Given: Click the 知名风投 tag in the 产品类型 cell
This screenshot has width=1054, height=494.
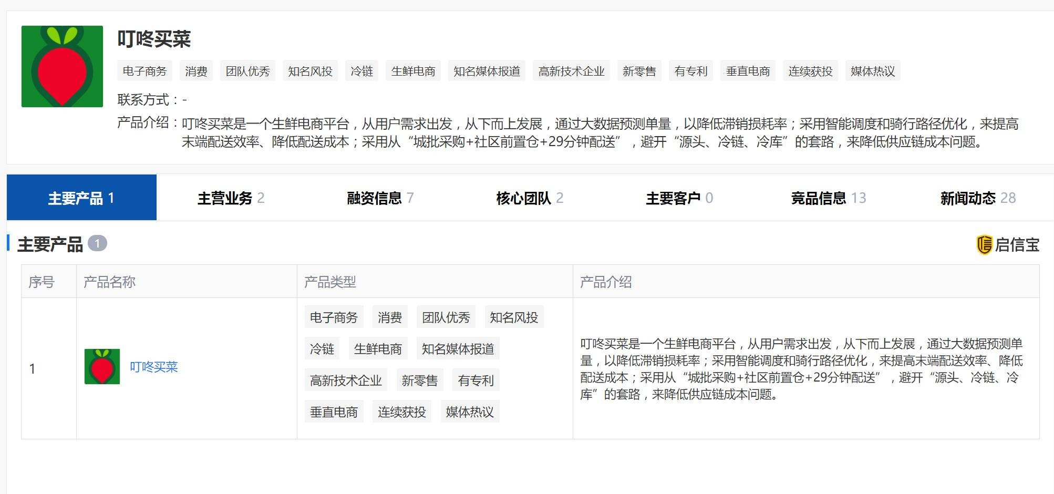Looking at the screenshot, I should click(514, 317).
